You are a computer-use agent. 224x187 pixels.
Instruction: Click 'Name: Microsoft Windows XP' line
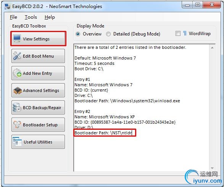point(105,117)
